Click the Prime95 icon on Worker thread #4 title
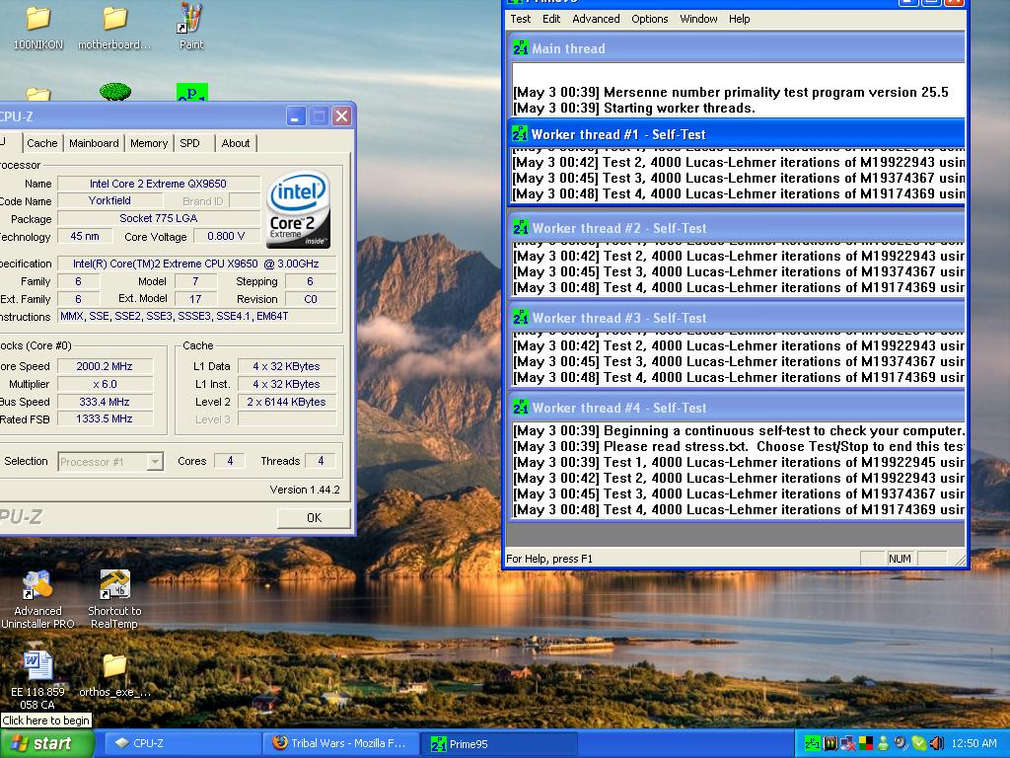This screenshot has width=1010, height=758. tap(521, 408)
